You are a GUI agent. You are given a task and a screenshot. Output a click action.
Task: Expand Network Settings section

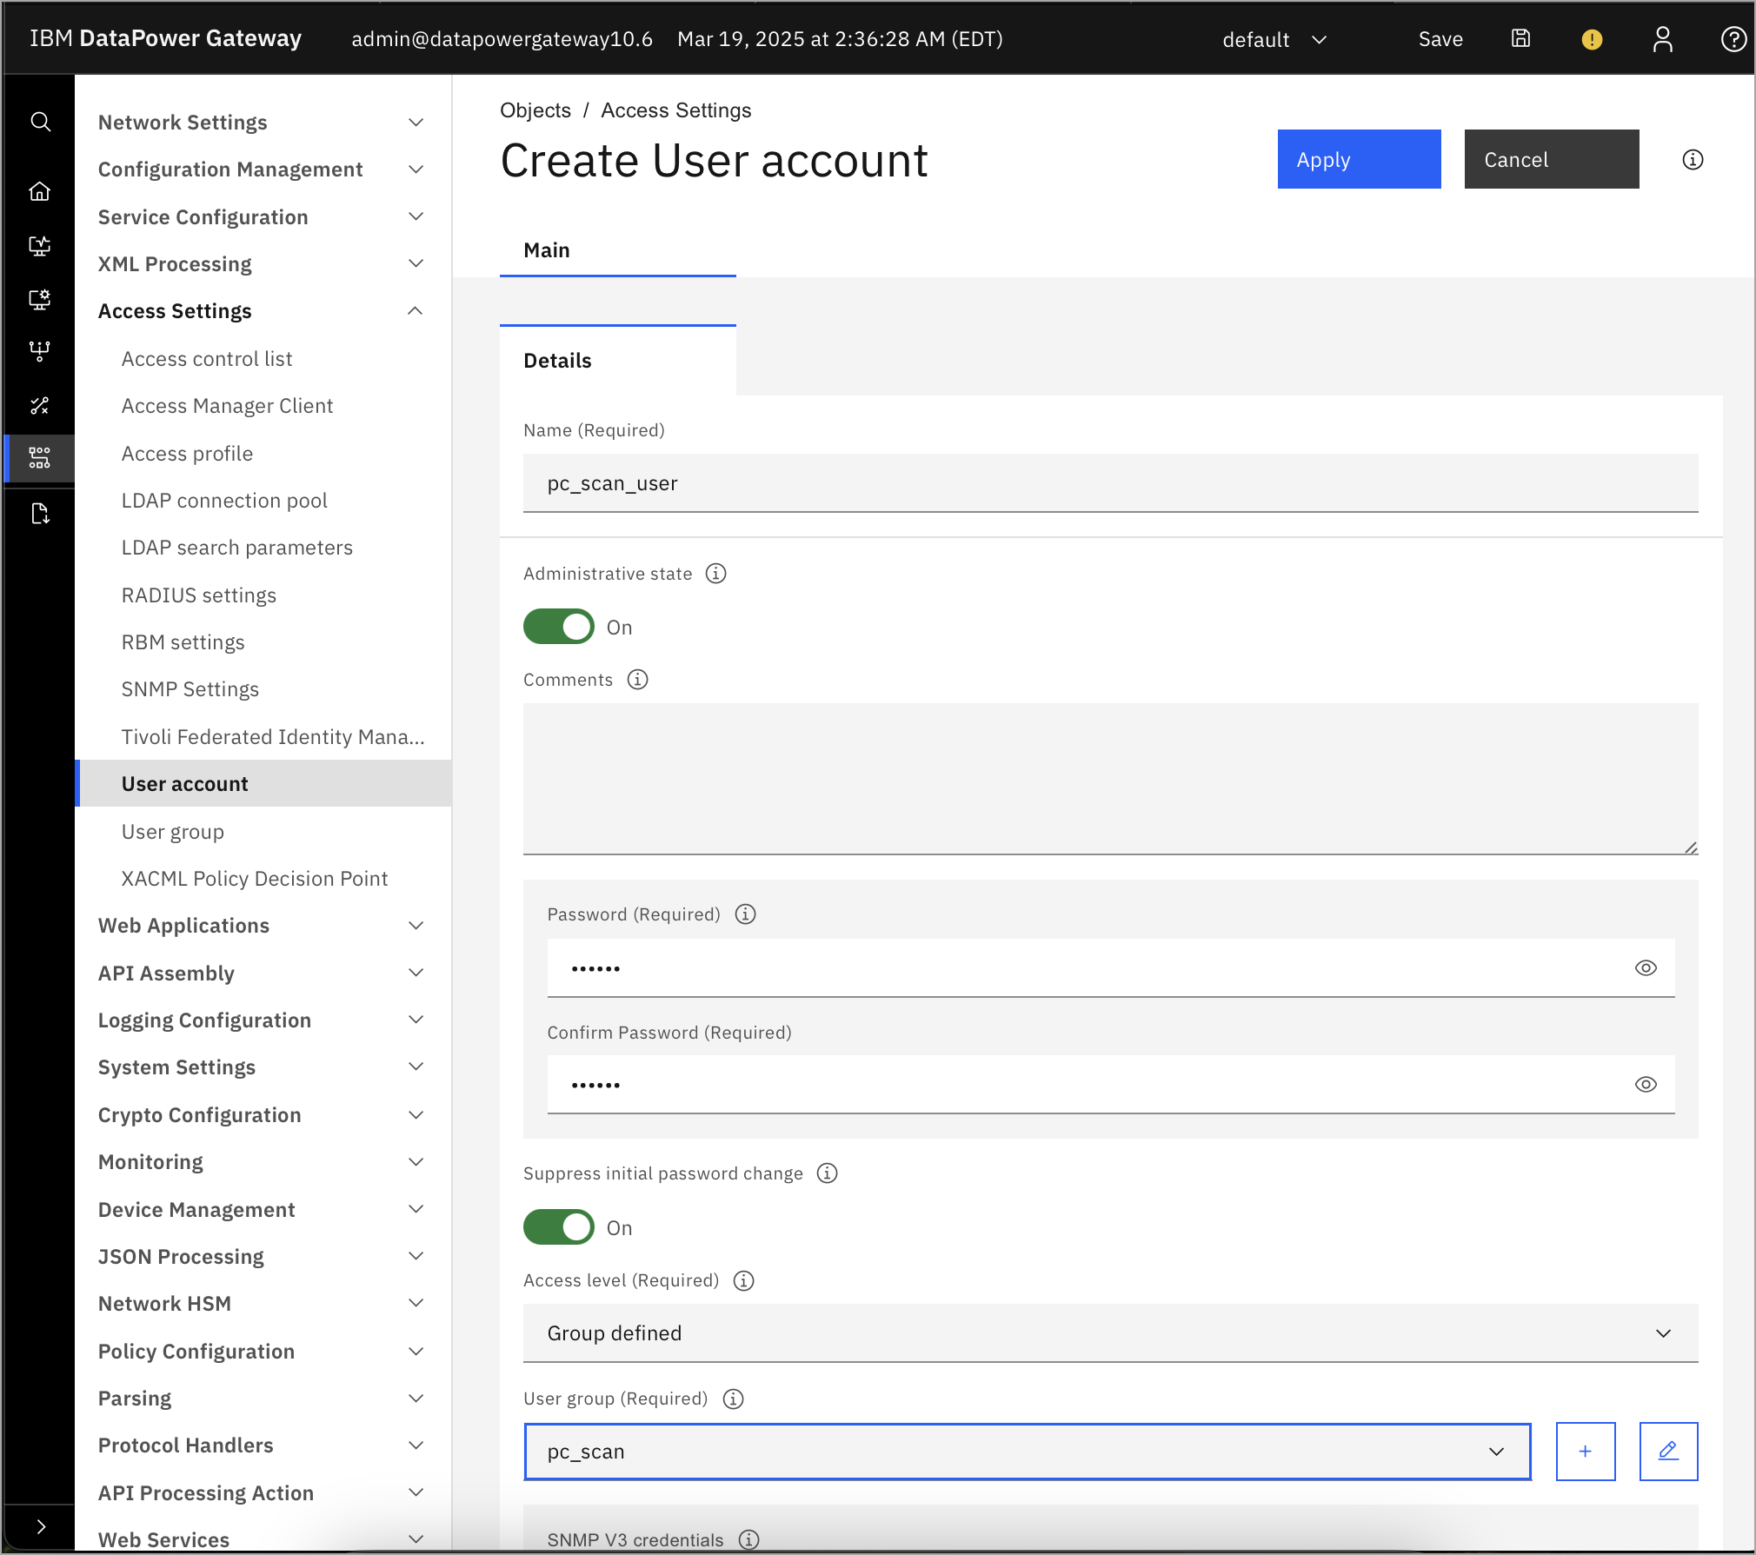tap(262, 123)
